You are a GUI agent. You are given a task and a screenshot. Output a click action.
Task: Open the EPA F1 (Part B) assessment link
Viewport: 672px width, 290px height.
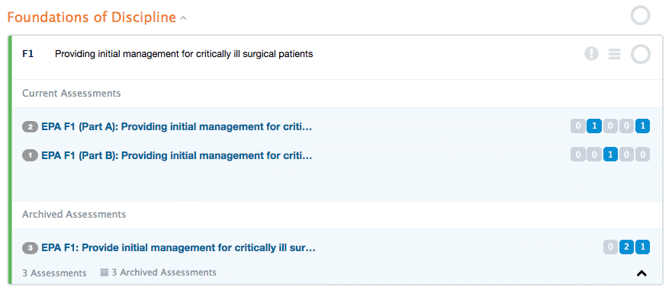176,155
